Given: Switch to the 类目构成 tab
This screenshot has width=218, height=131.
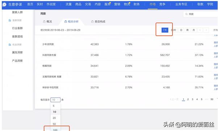Looking at the screenshot, I should tap(98, 22).
